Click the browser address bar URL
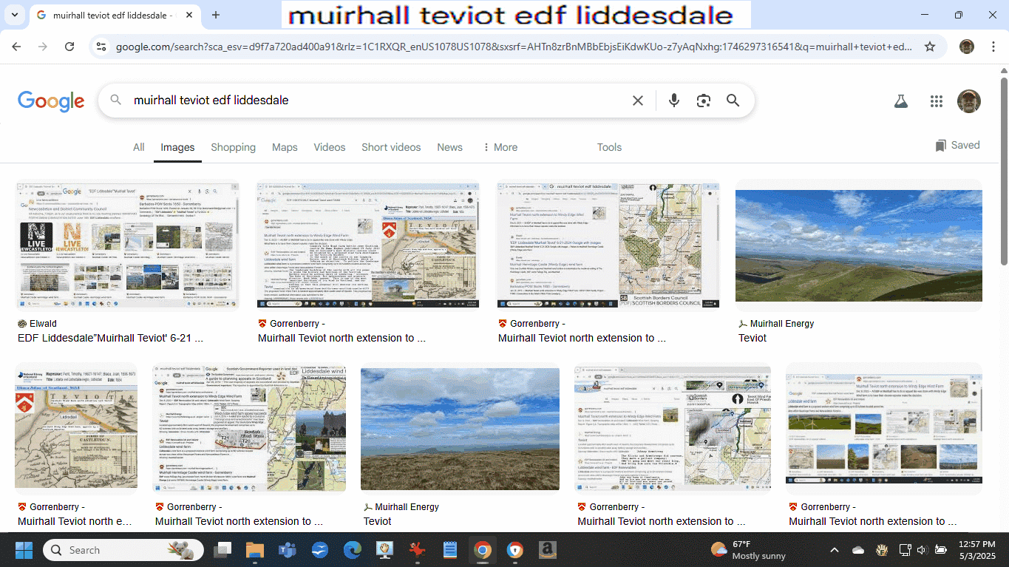The width and height of the screenshot is (1009, 567). click(x=514, y=47)
